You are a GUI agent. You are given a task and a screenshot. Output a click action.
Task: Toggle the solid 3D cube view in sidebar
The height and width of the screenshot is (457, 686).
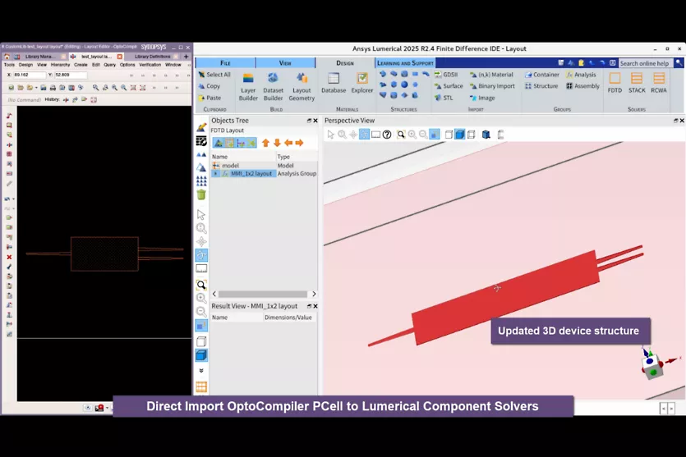click(201, 355)
